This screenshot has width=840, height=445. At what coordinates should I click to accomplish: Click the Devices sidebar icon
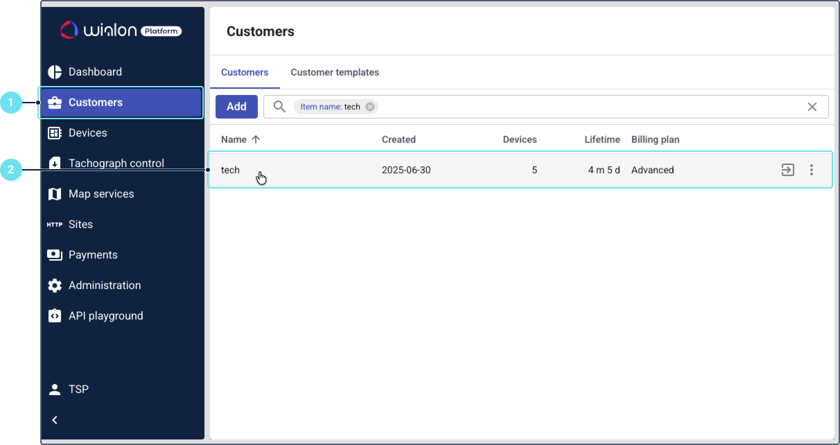coord(55,133)
